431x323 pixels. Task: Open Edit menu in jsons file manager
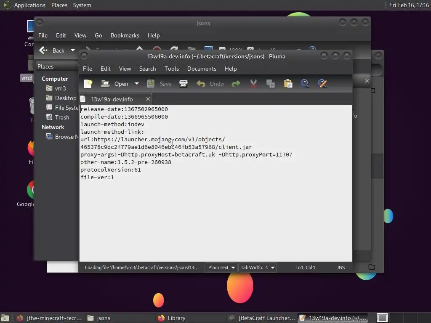pos(61,35)
